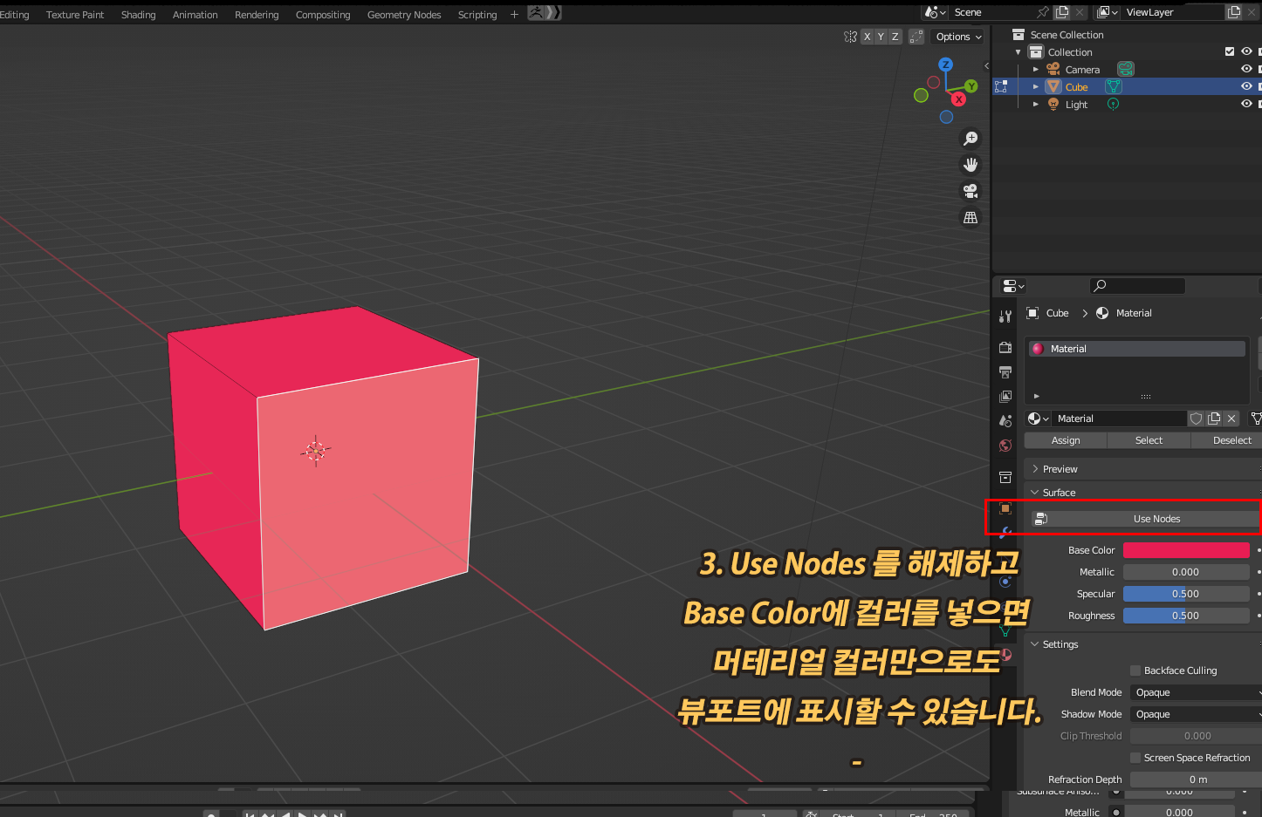
Task: Hide the Collection using its eye icon
Action: pos(1246,51)
